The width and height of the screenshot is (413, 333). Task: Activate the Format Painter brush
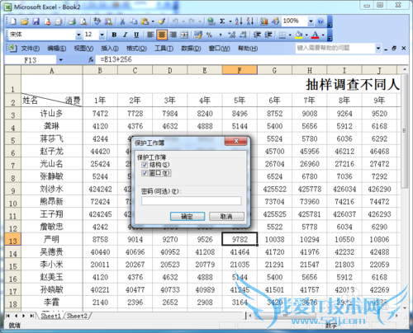[162, 21]
